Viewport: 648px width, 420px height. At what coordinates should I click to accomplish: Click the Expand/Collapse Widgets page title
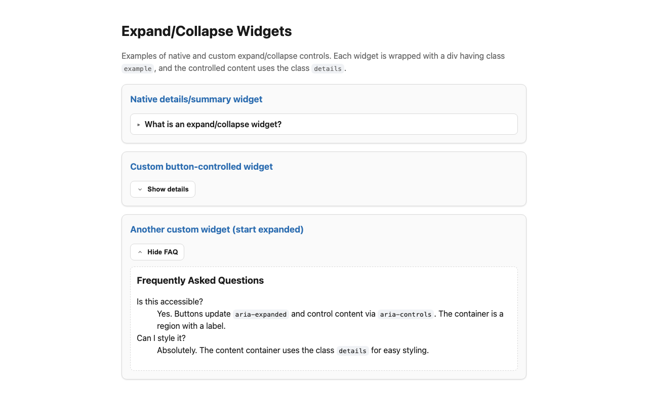tap(207, 31)
